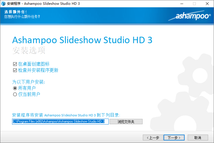
Task: Cancel setup with the 取消 button
Action: 198,138
